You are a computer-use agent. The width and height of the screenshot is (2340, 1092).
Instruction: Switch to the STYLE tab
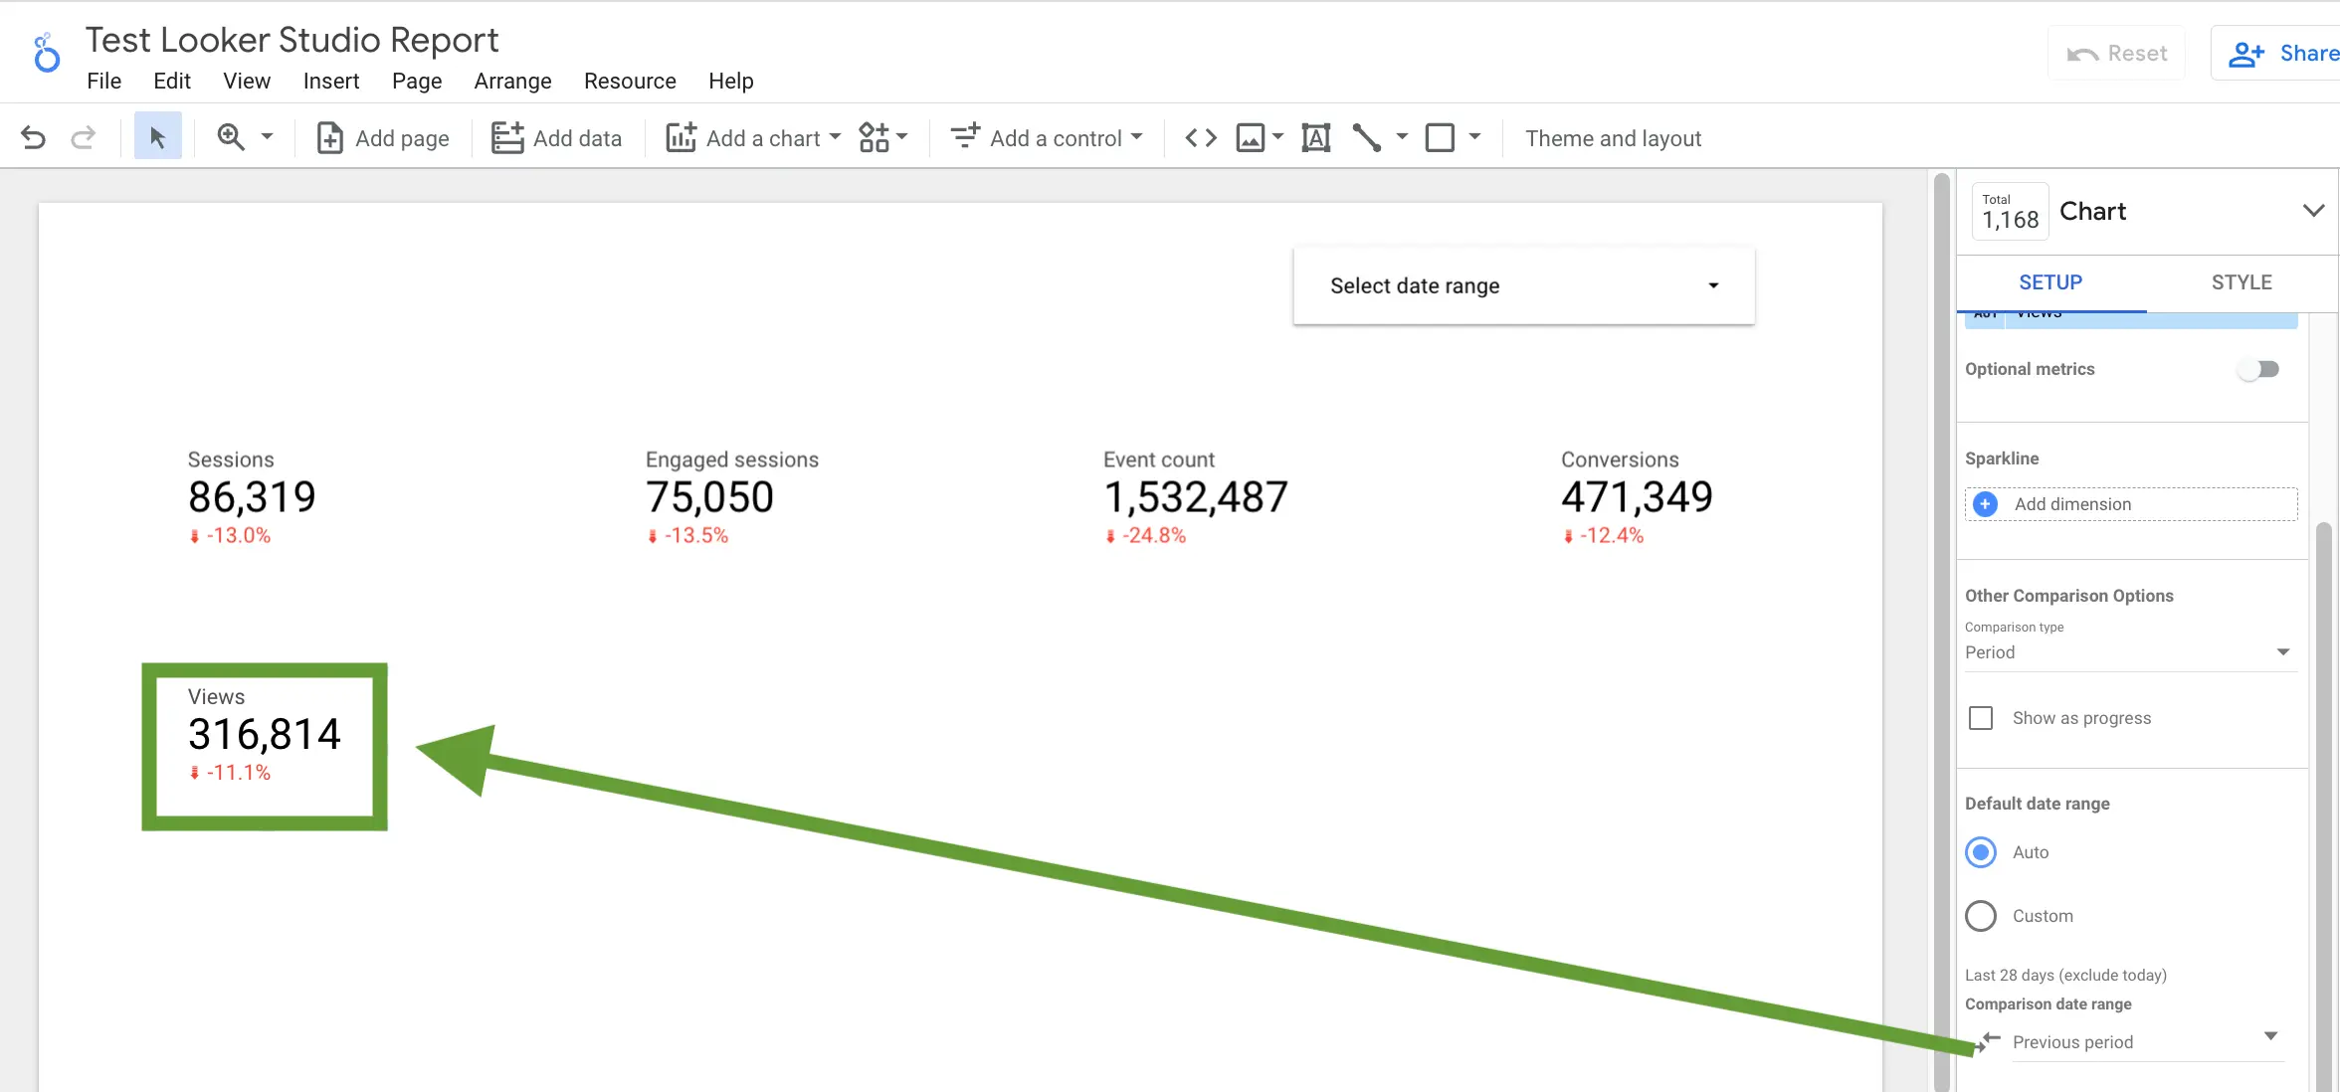pyautogui.click(x=2242, y=282)
